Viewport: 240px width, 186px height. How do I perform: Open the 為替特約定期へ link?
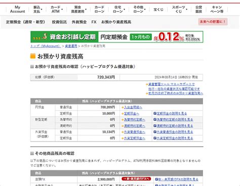coord(135,120)
